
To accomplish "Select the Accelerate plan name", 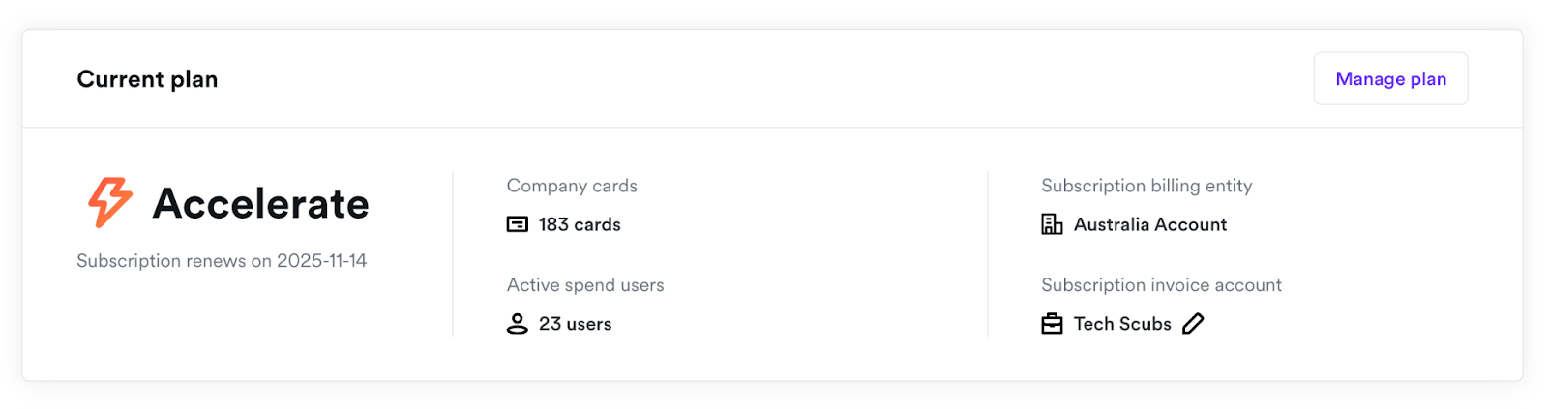I will point(260,204).
